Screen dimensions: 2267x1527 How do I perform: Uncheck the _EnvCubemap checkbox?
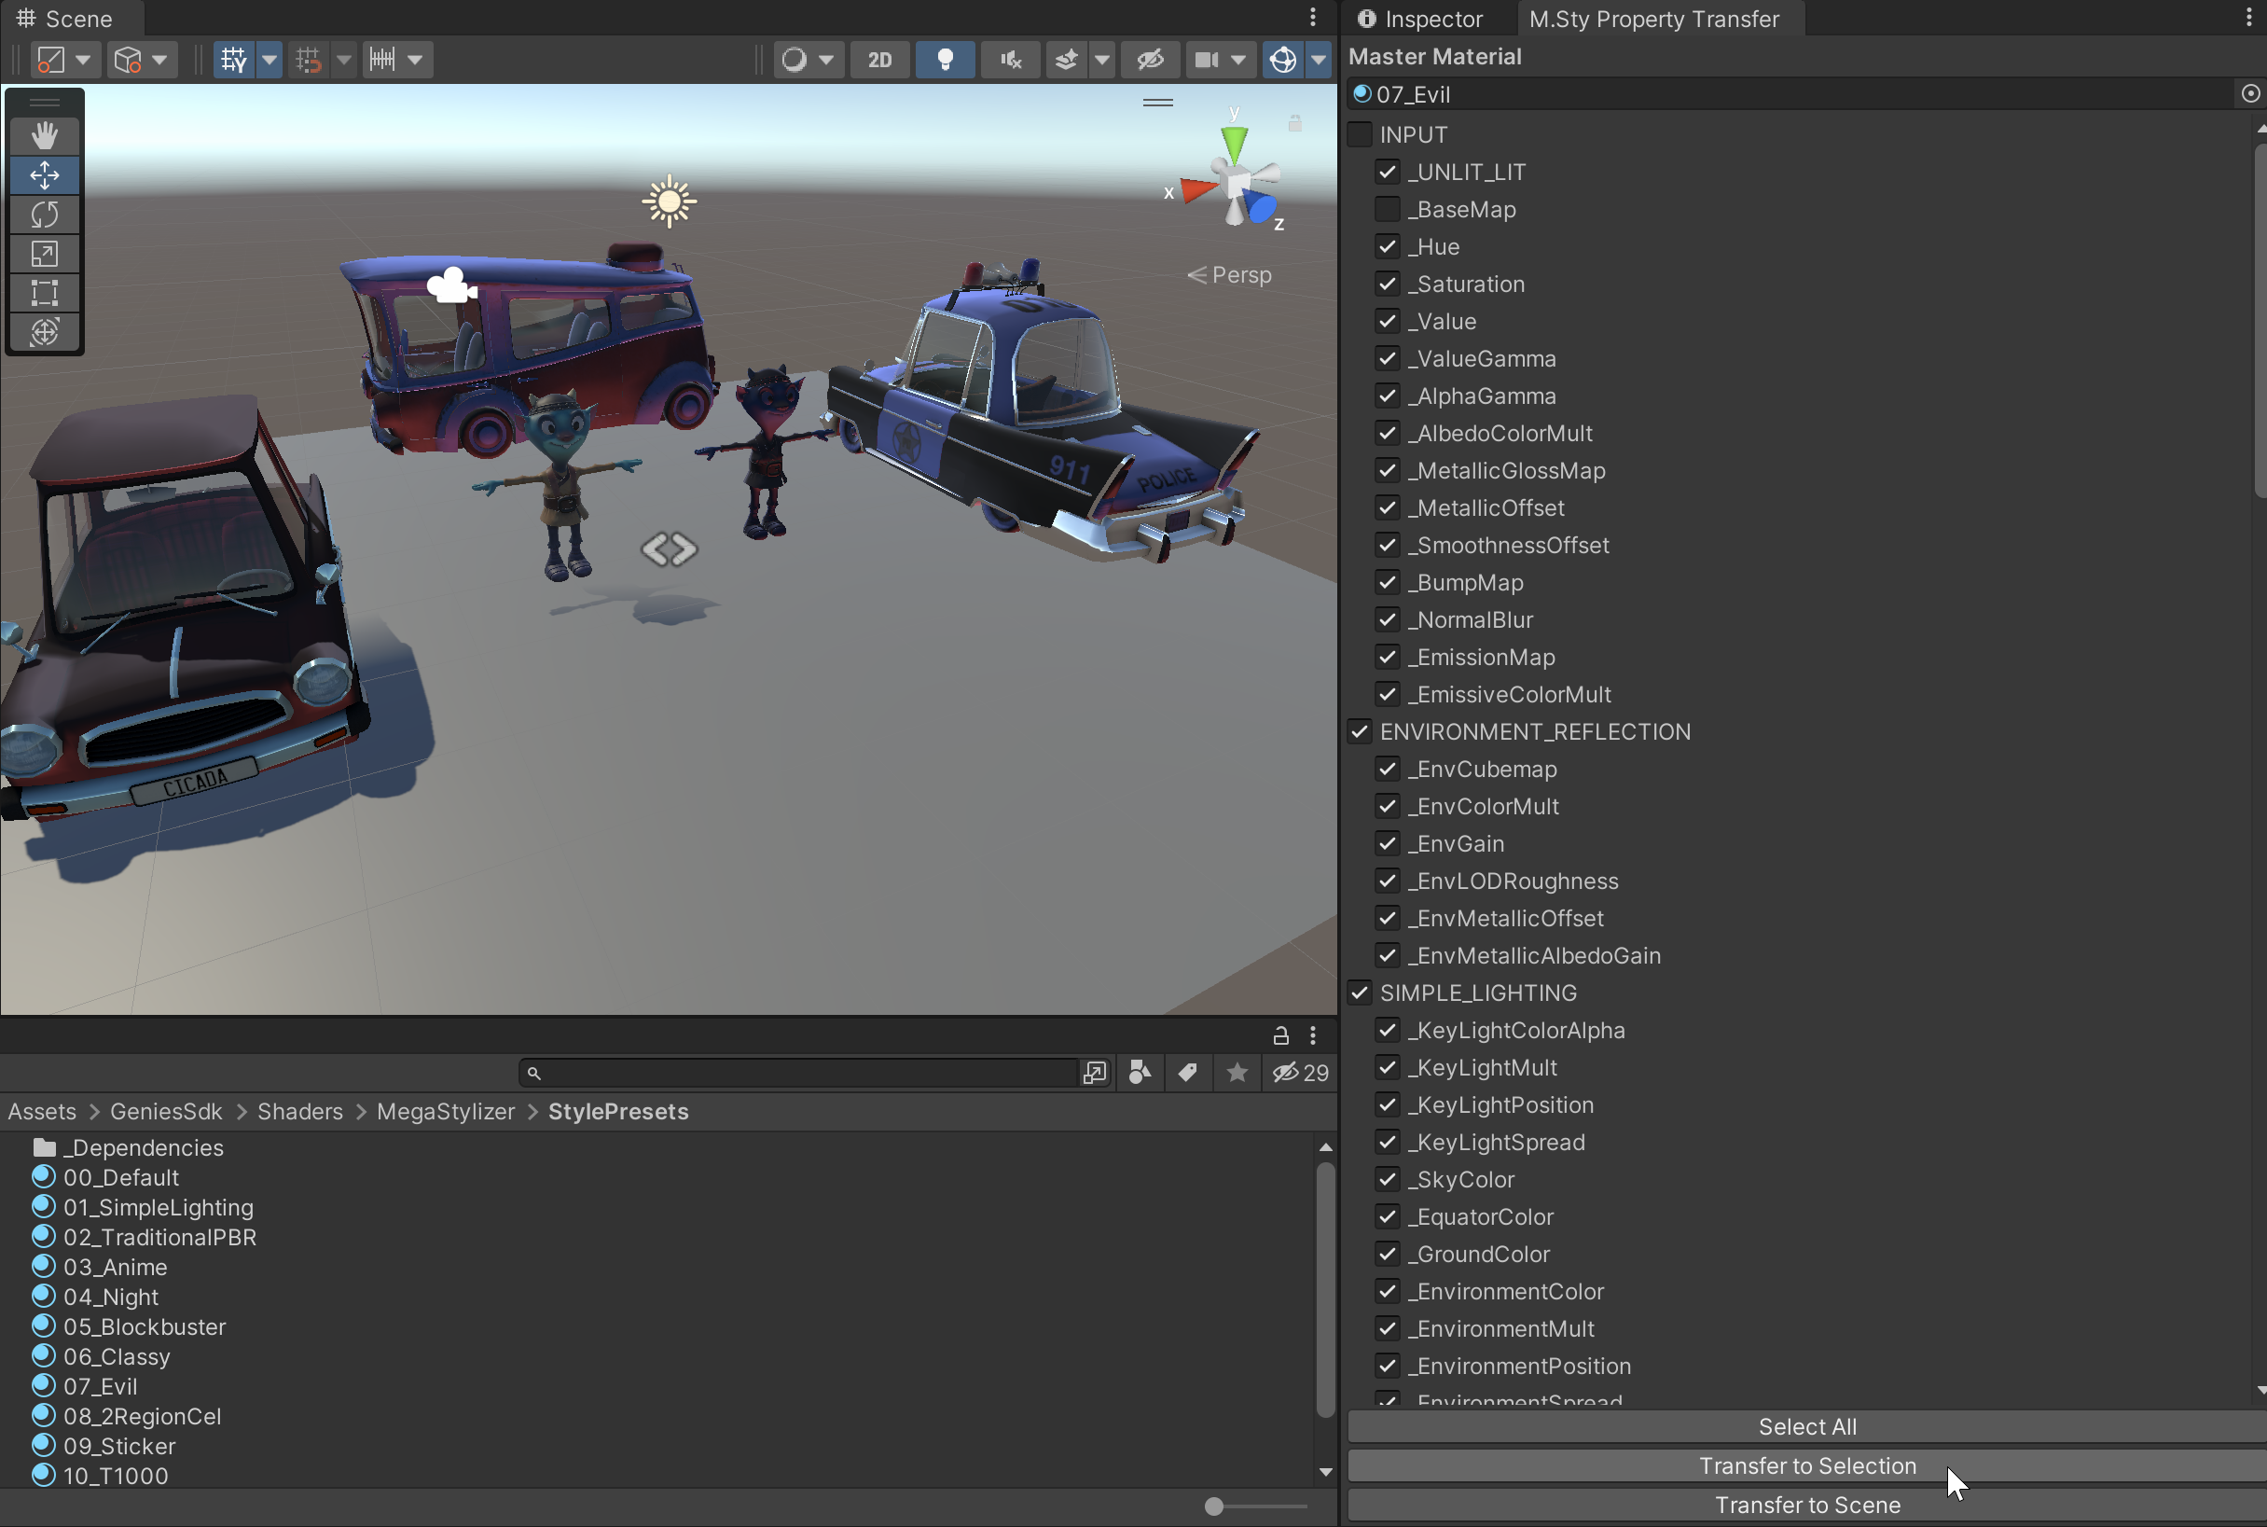1388,769
